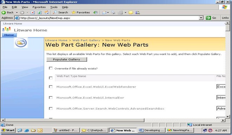The image size is (232, 135).
Task: Open the View menu
Action: click(x=25, y=7)
